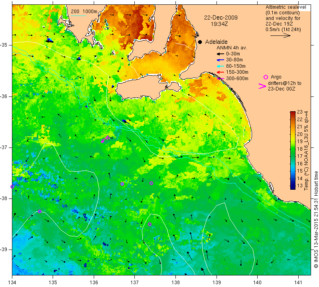Click the magenta Argo circle in legend
319x287 pixels.
266,77
